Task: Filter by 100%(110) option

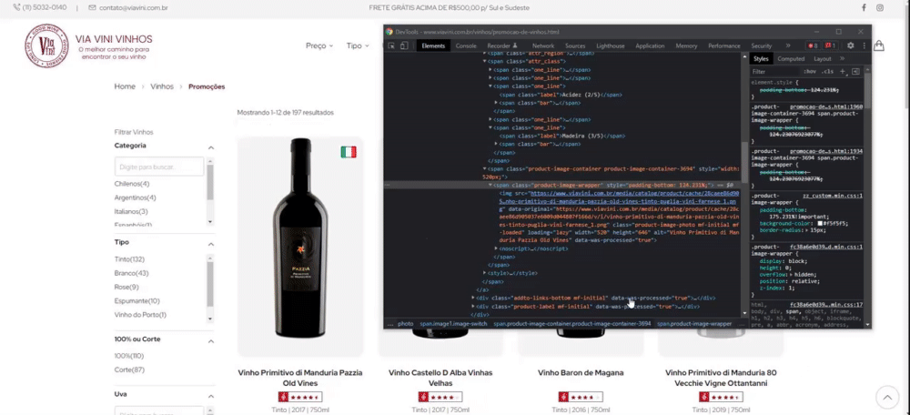Action: pos(129,356)
